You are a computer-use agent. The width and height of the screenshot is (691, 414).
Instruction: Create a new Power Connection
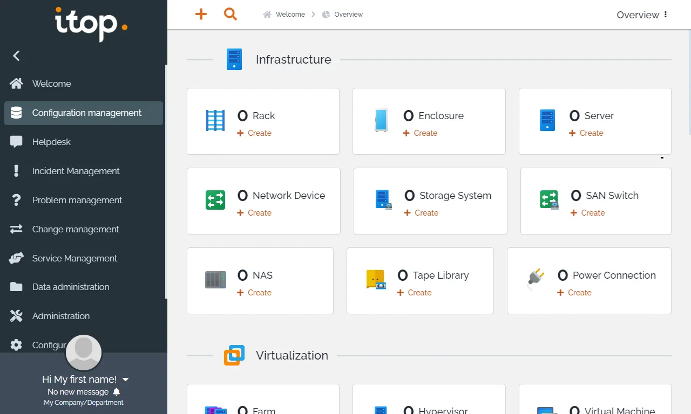(574, 293)
